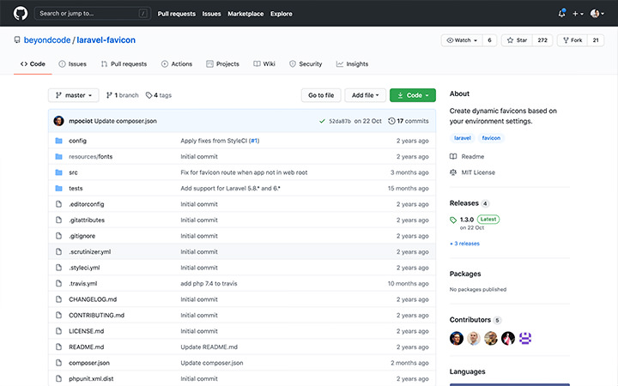Open the src folder
The width and height of the screenshot is (618, 386).
[x=73, y=172]
